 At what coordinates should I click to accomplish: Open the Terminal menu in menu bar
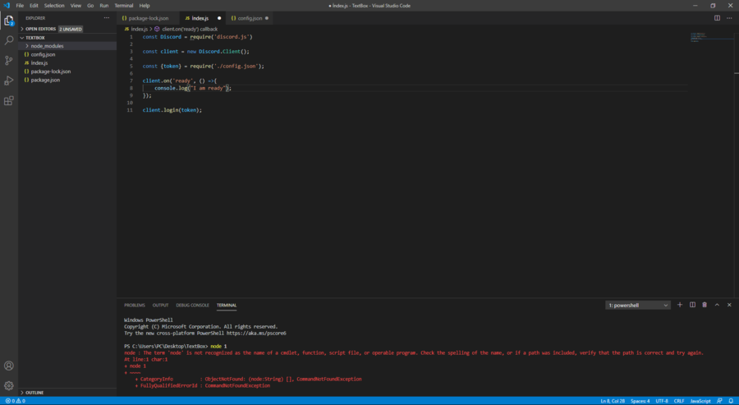[124, 5]
